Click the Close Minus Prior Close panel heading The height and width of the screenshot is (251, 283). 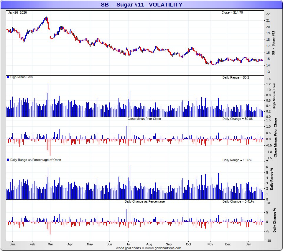point(144,119)
